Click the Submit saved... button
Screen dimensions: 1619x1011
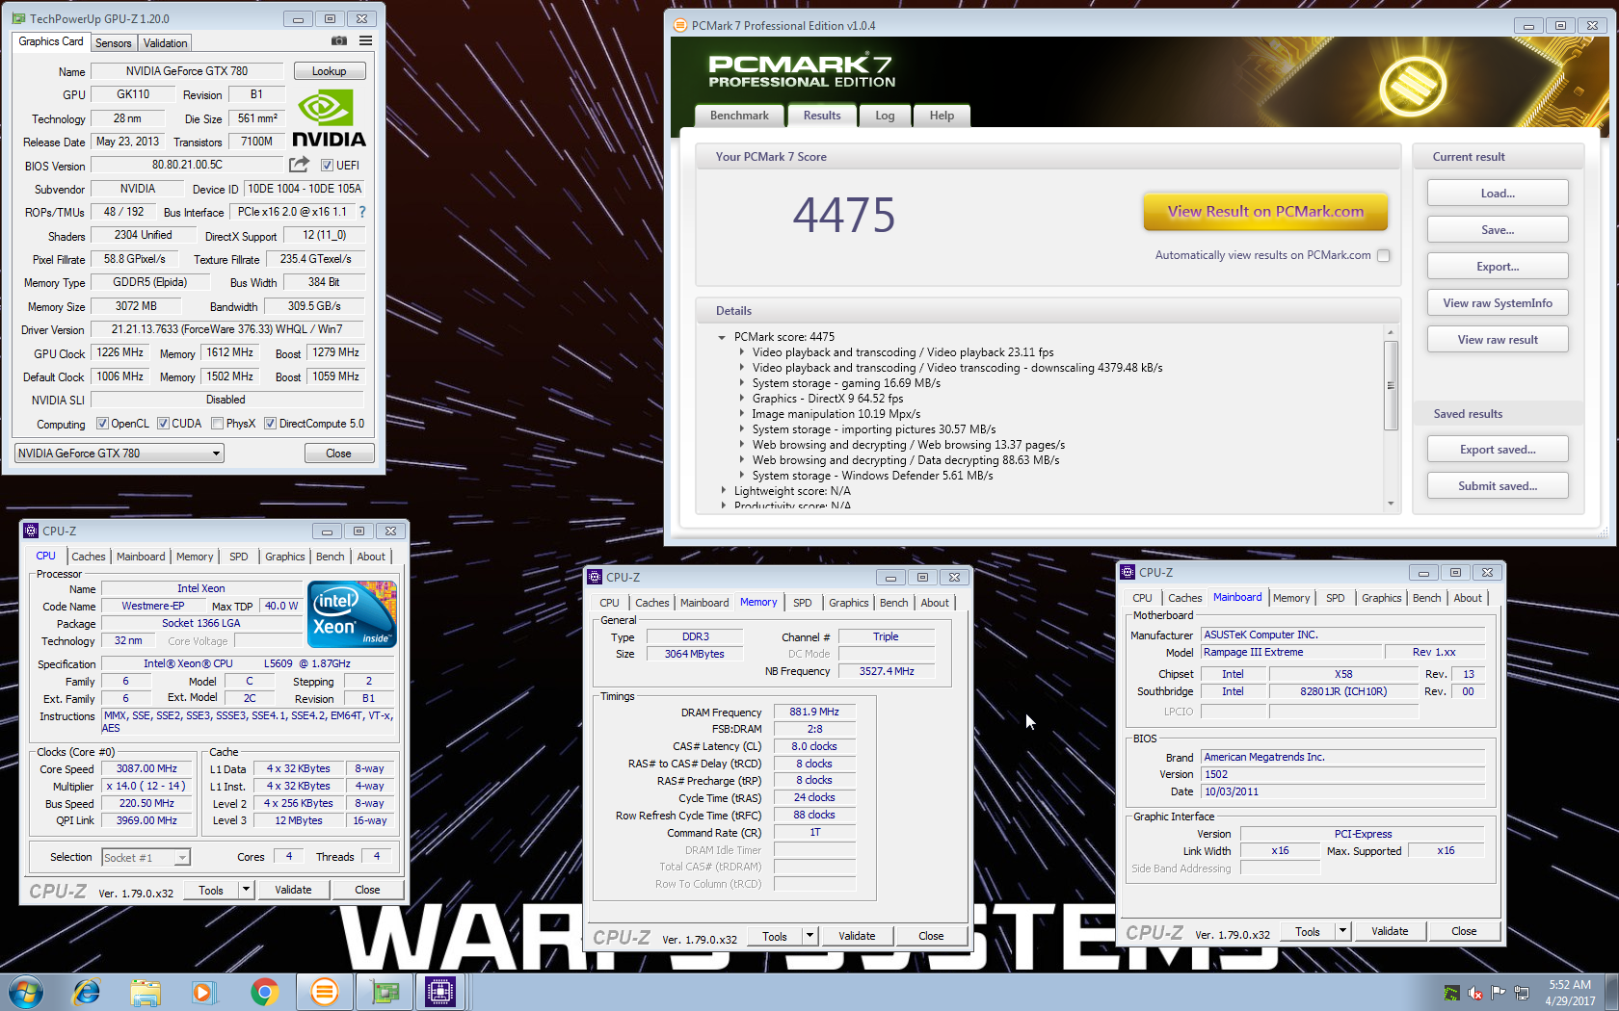coord(1498,486)
